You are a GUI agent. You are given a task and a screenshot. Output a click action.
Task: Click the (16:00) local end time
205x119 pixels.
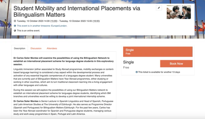click(96, 21)
